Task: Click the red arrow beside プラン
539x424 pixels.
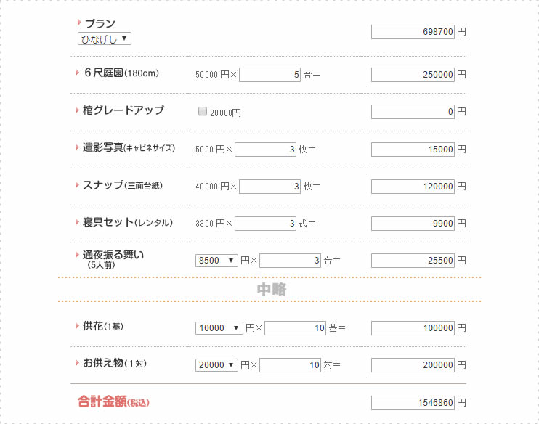Action: 79,23
